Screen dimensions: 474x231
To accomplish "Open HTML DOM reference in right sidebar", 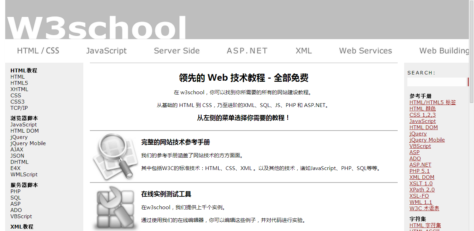I will [x=424, y=127].
